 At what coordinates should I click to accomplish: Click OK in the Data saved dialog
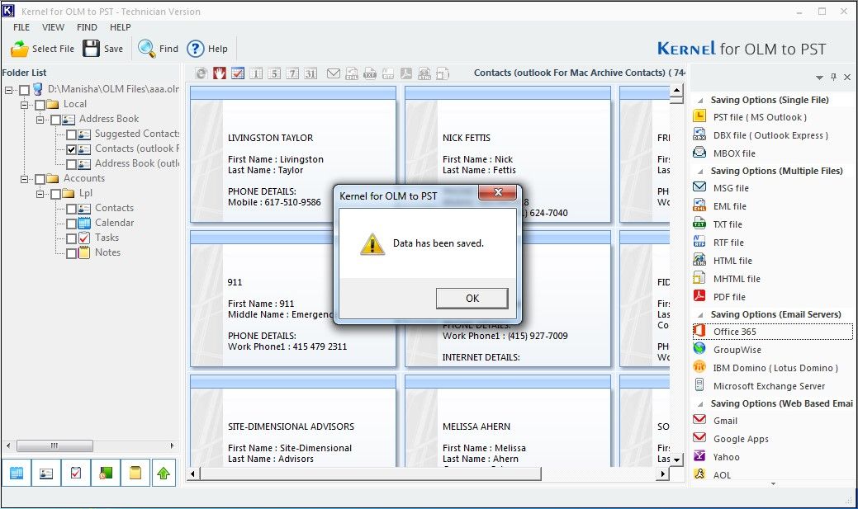tap(472, 298)
